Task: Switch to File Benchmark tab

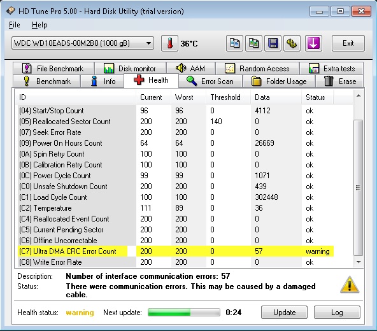Action: [53, 69]
